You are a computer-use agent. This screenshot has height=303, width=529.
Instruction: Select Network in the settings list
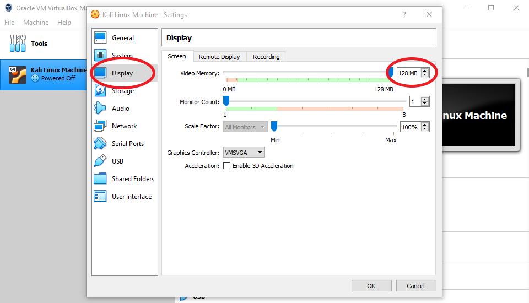124,126
